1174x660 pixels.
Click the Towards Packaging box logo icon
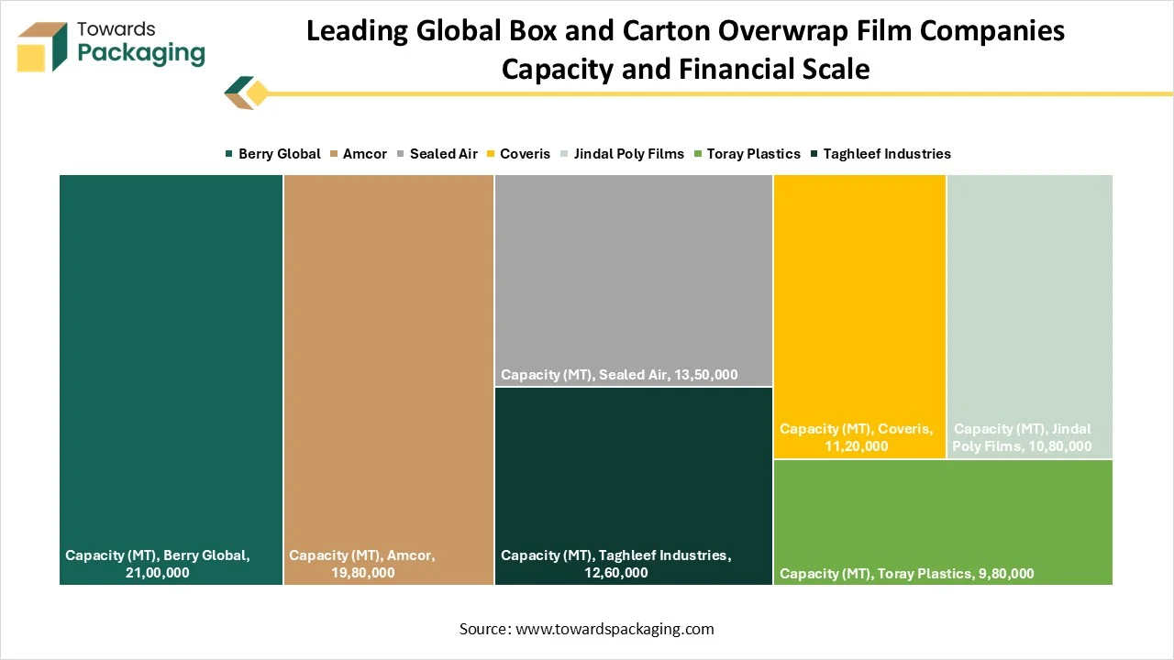click(x=42, y=47)
